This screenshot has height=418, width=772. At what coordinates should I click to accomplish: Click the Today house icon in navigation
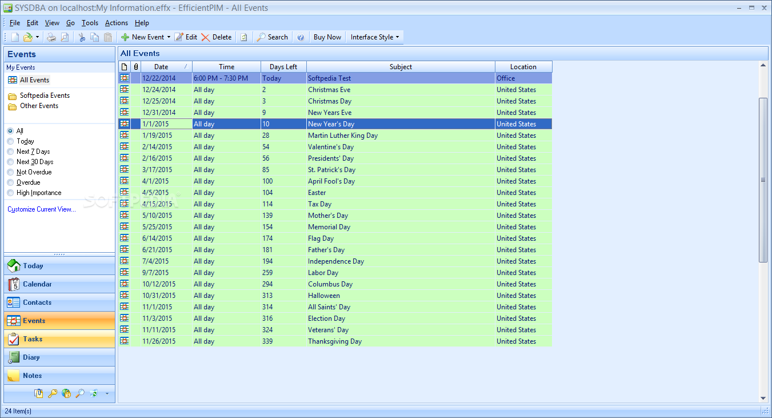(x=14, y=266)
